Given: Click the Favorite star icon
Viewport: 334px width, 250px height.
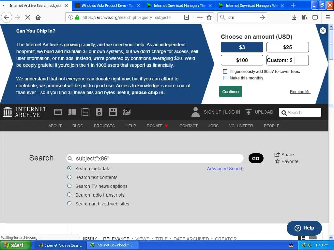Looking at the screenshot, I should click(277, 161).
